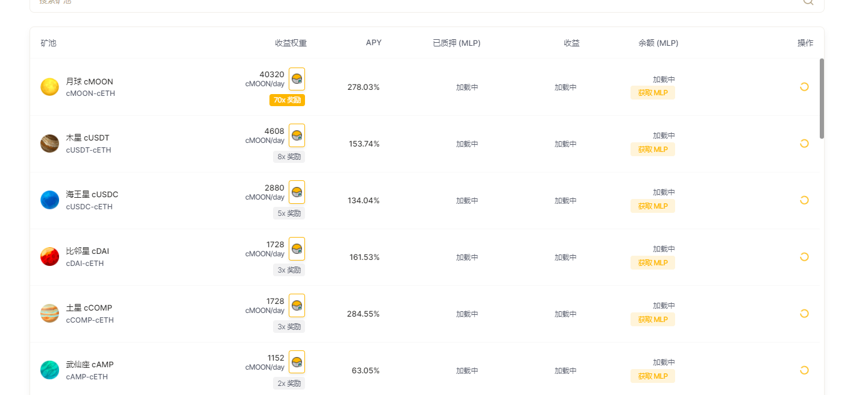The height and width of the screenshot is (395, 868).
Task: Click the 4608 reward weight value
Action: pyautogui.click(x=274, y=131)
